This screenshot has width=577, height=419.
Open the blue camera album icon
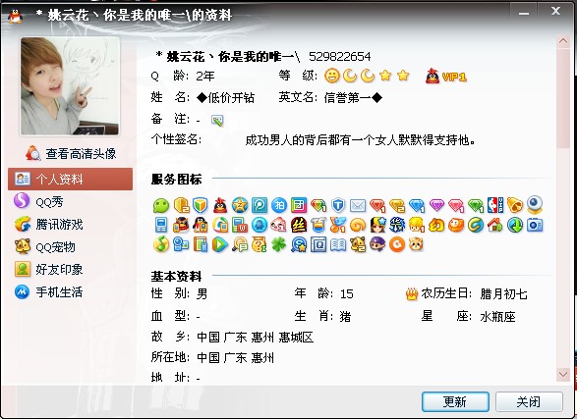535,225
